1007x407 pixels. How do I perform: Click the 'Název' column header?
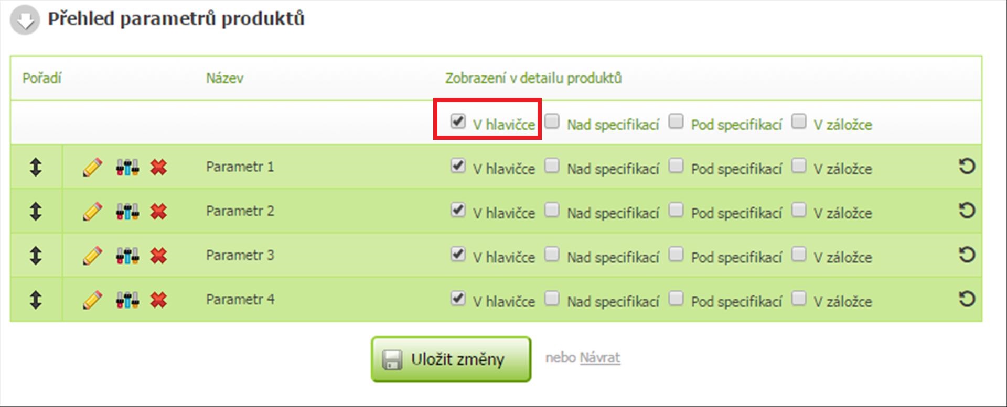224,79
